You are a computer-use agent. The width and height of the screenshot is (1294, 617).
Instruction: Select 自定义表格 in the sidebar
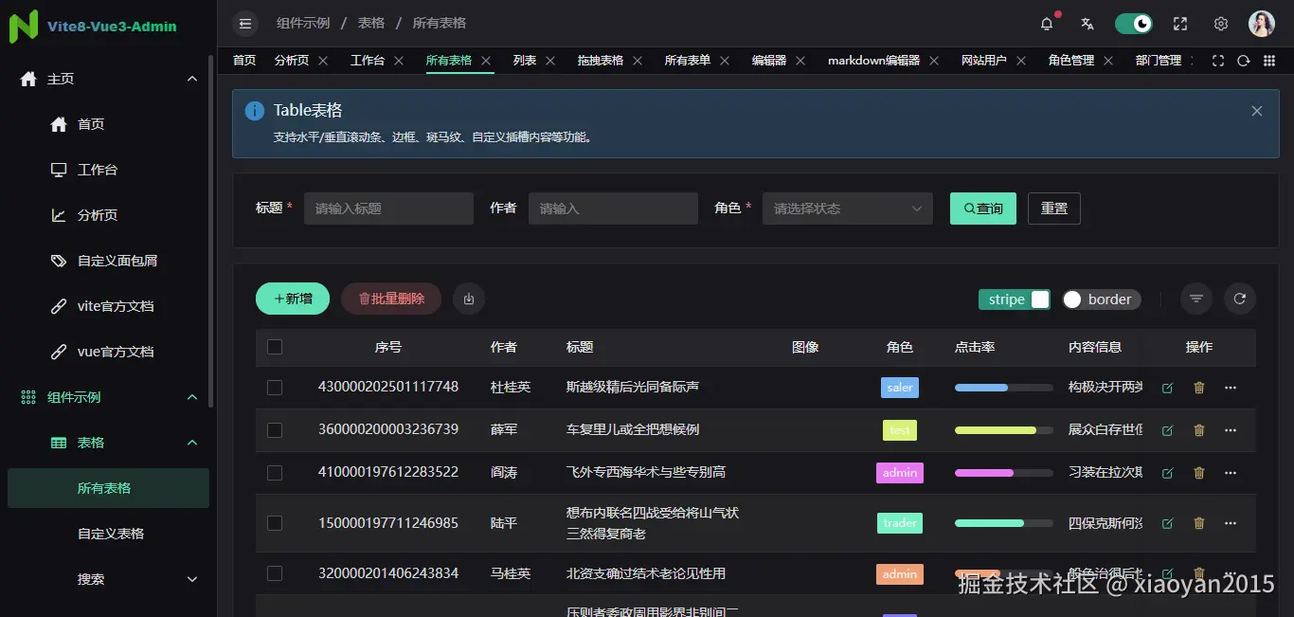pyautogui.click(x=108, y=534)
